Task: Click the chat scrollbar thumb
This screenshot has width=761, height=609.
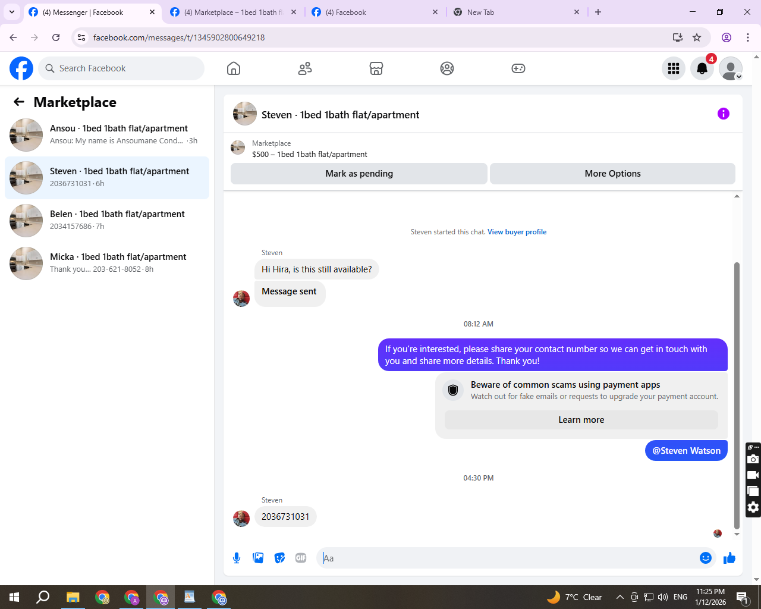Action: point(737,395)
